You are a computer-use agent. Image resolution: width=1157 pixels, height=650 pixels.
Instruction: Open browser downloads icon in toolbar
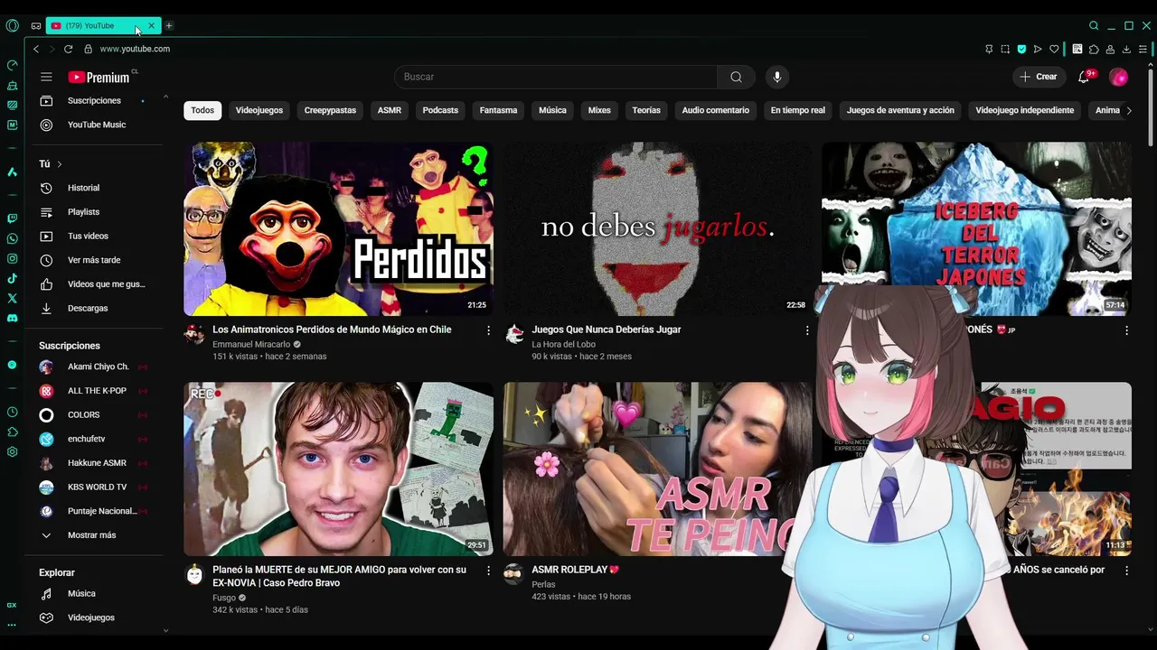1126,49
